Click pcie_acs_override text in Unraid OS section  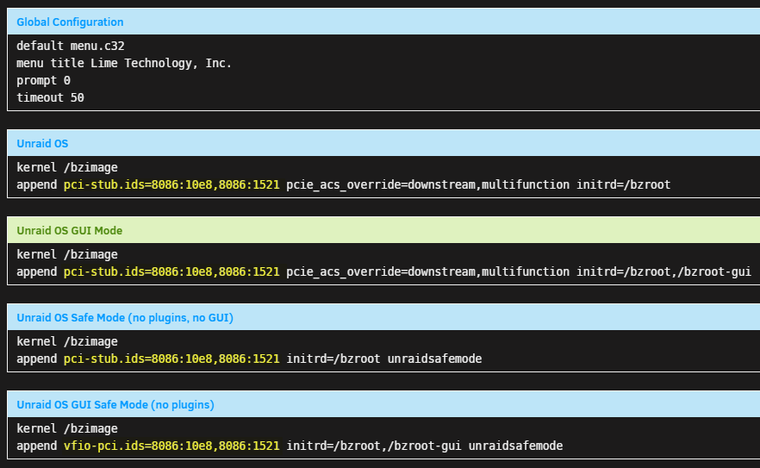[x=427, y=184]
